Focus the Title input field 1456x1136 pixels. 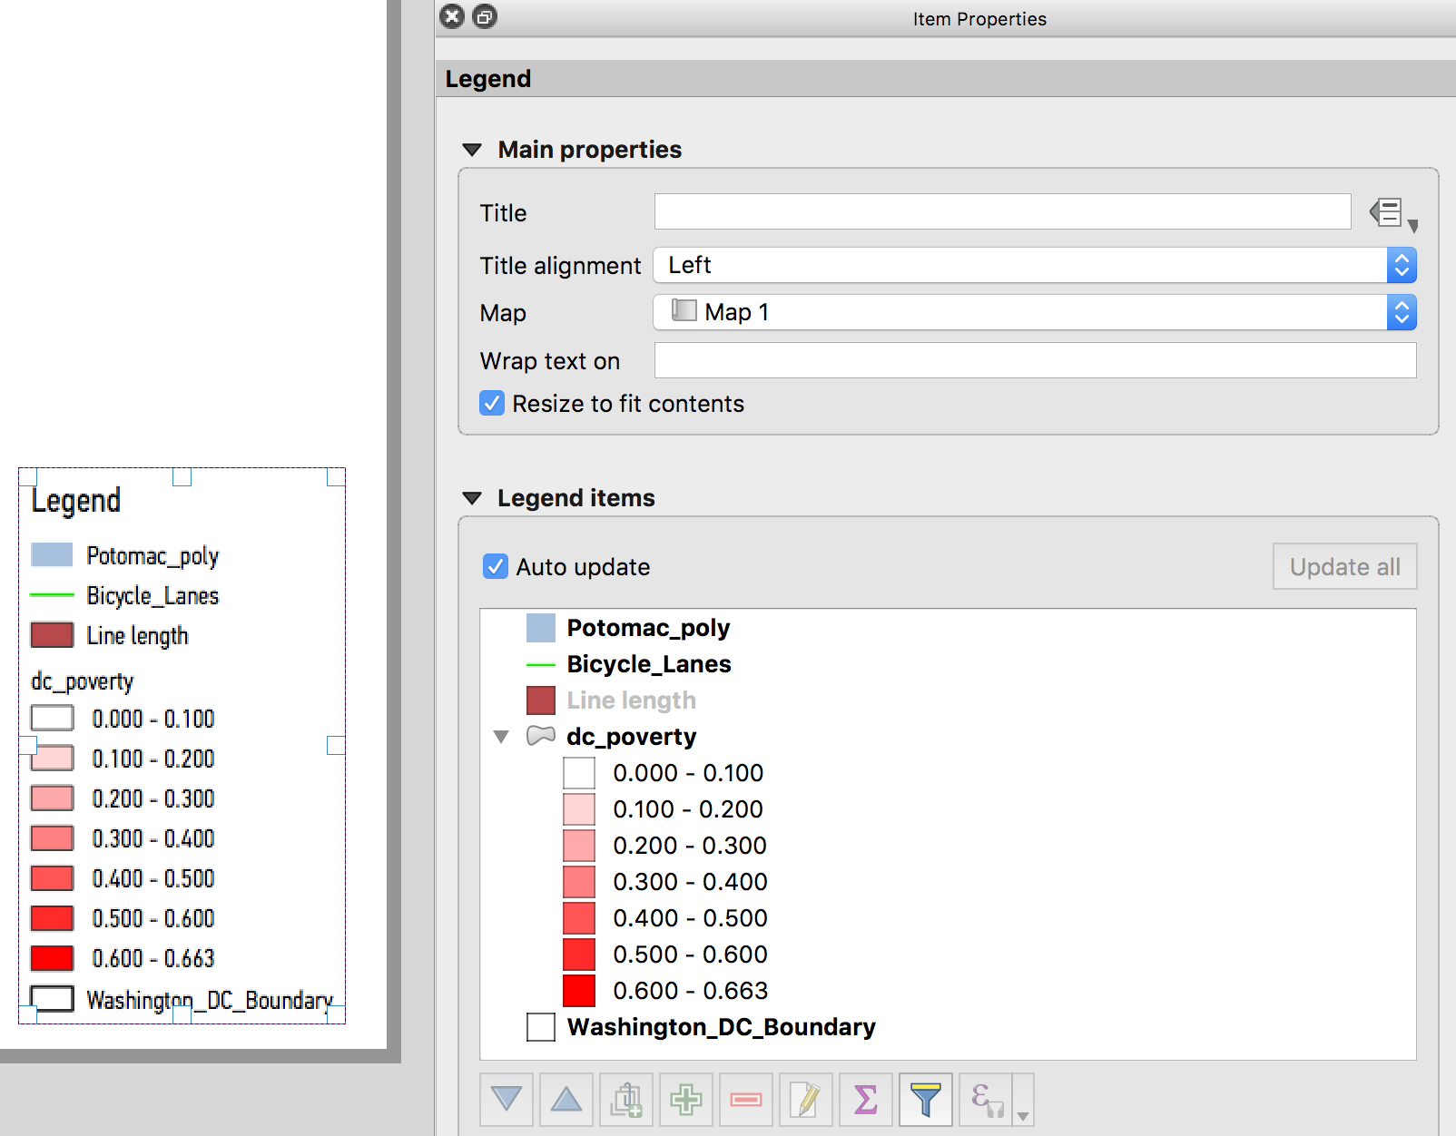[x=1002, y=211]
